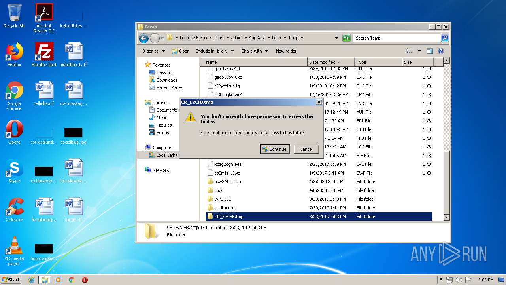Open FileZilla Client desktop shortcut
The width and height of the screenshot is (506, 285).
tap(44, 55)
